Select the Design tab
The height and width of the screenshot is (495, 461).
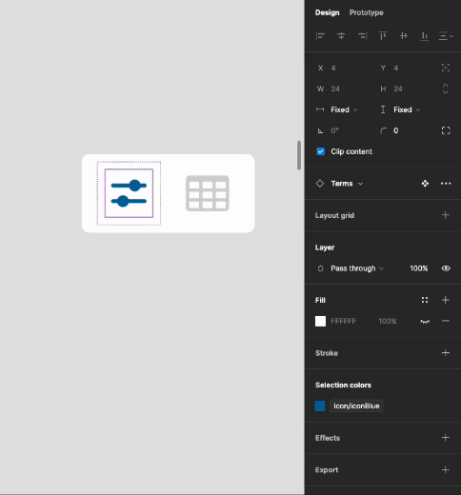(327, 12)
